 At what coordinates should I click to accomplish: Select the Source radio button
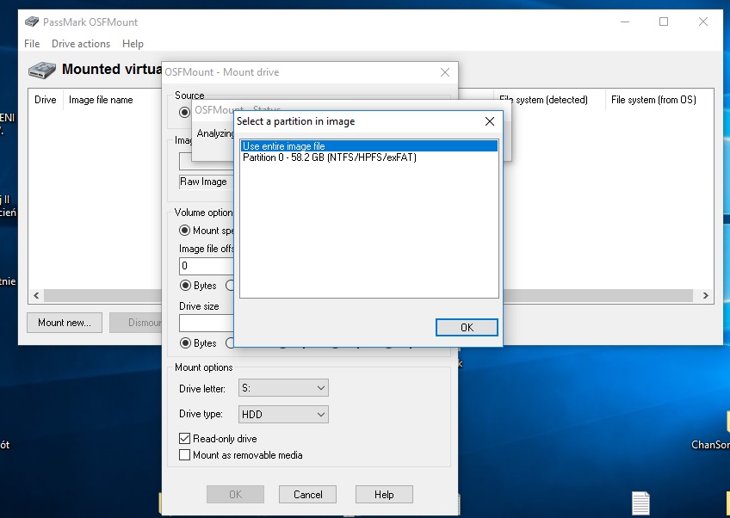(x=184, y=112)
